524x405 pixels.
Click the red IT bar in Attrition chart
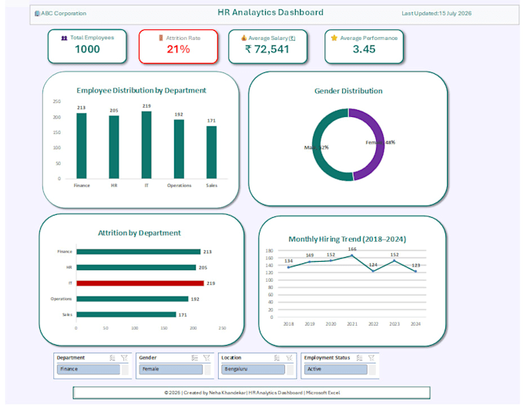(x=140, y=283)
